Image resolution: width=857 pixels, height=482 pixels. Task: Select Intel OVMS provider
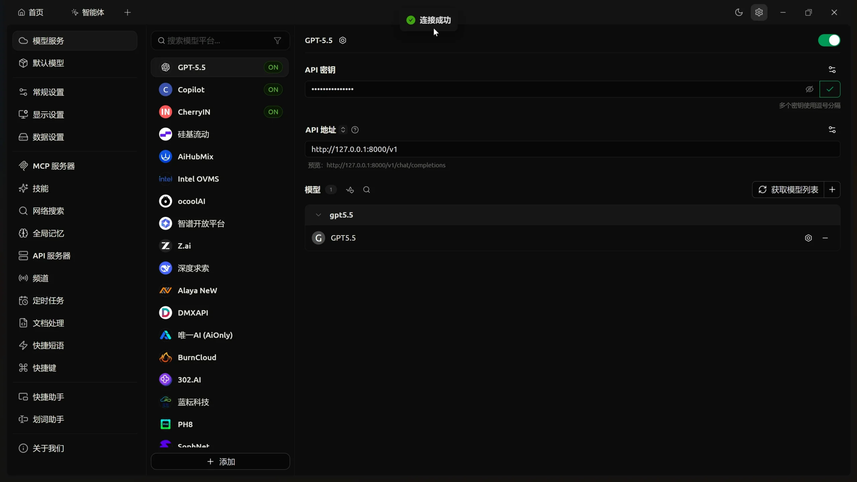click(220, 179)
